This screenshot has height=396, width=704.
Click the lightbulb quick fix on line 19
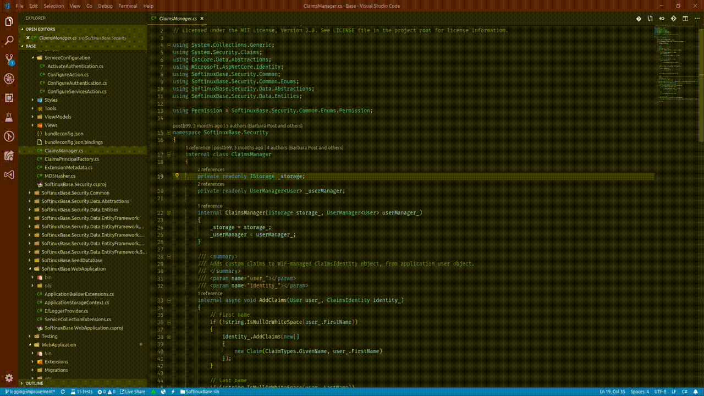point(177,176)
